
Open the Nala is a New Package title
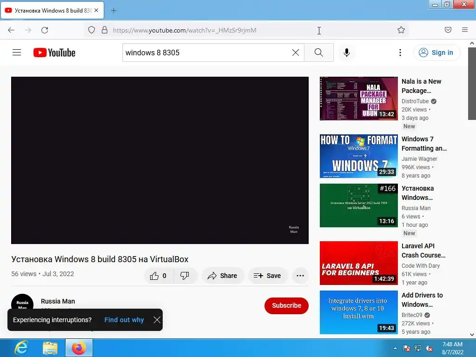click(x=421, y=86)
